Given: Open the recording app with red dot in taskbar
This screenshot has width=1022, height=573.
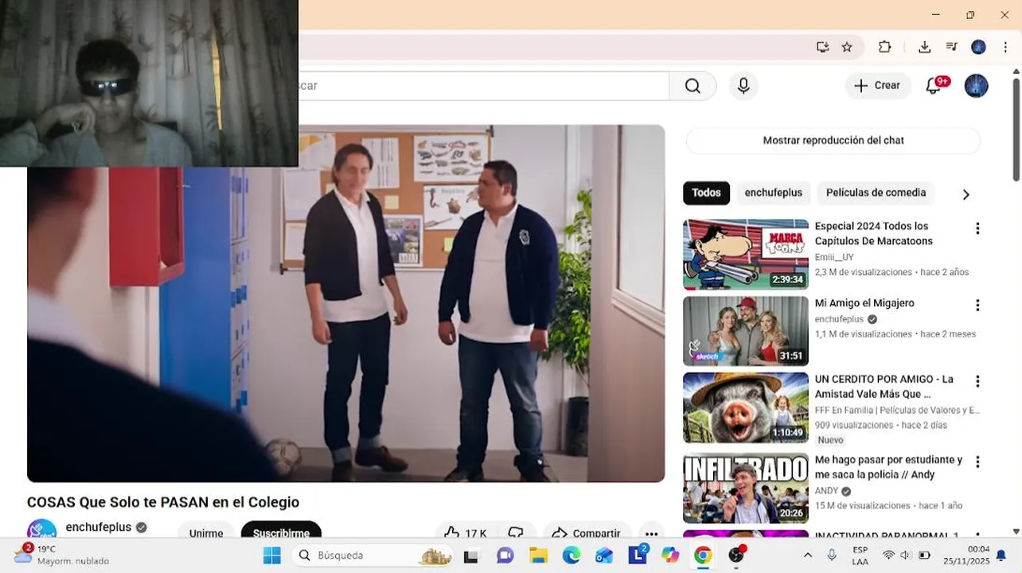Looking at the screenshot, I should [737, 555].
